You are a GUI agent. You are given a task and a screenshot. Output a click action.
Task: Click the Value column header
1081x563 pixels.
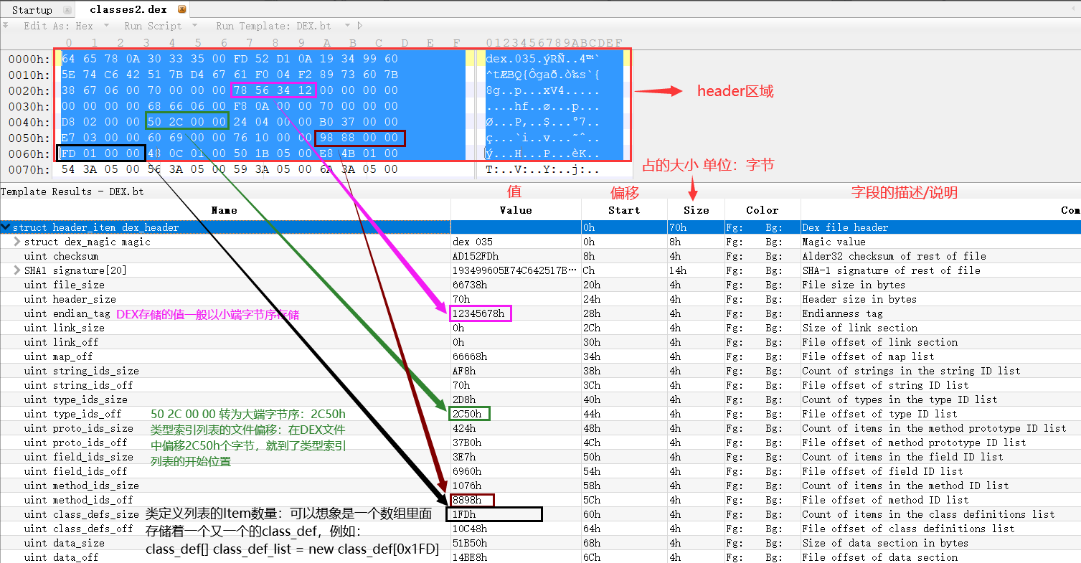tap(516, 209)
